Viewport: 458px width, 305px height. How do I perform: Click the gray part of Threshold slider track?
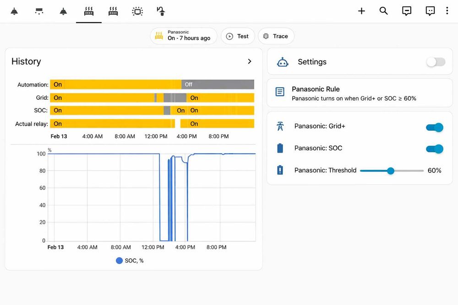[x=409, y=171]
